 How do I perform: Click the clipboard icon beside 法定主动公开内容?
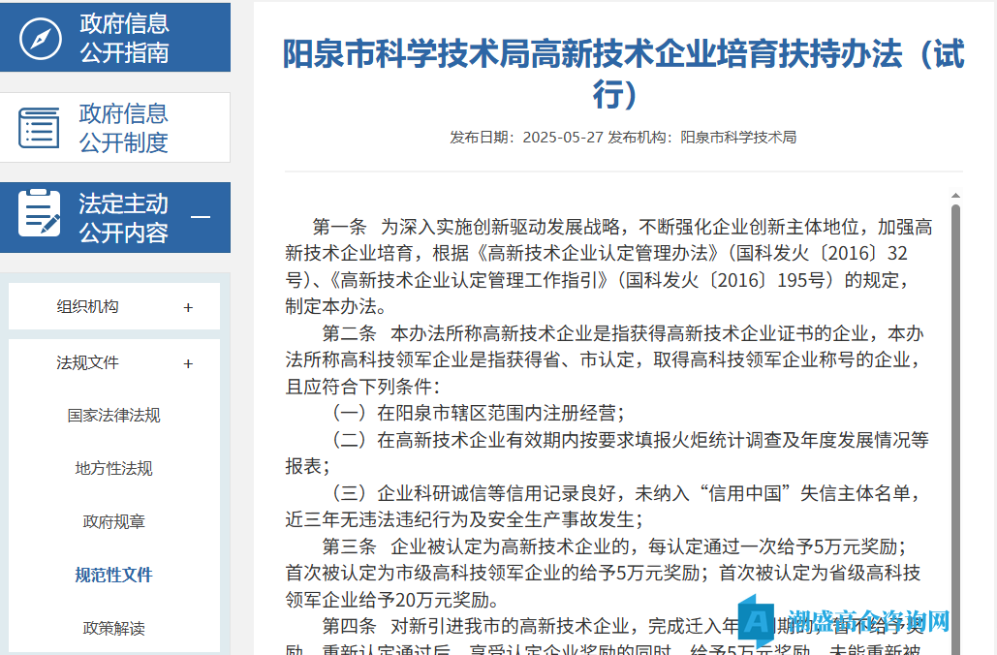pos(40,215)
